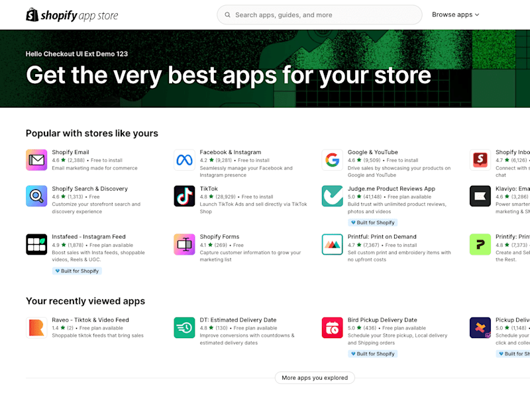Viewport: 530px width, 397px height.
Task: Click the More apps you explored button
Action: pyautogui.click(x=315, y=378)
